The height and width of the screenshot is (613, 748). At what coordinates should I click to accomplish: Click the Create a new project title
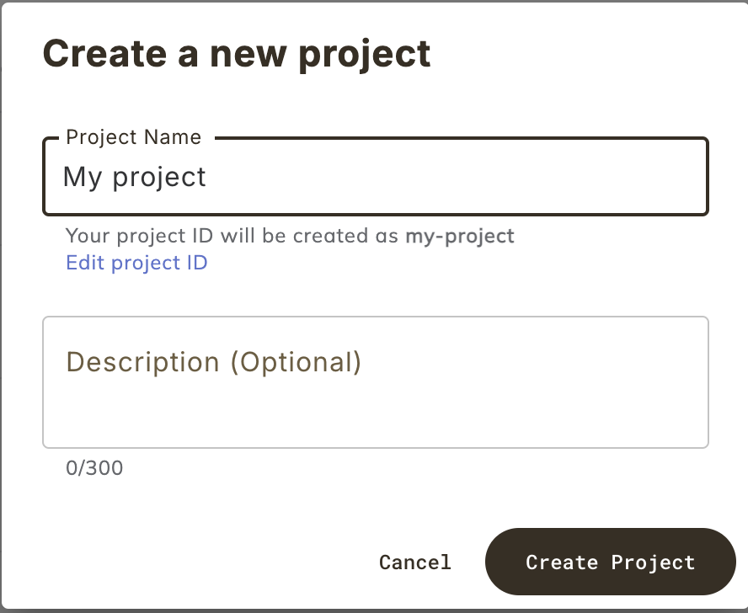[237, 53]
